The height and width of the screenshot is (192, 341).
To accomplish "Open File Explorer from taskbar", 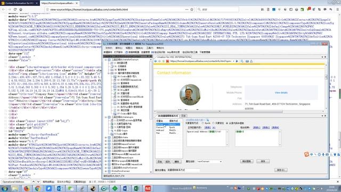I will [15, 188].
